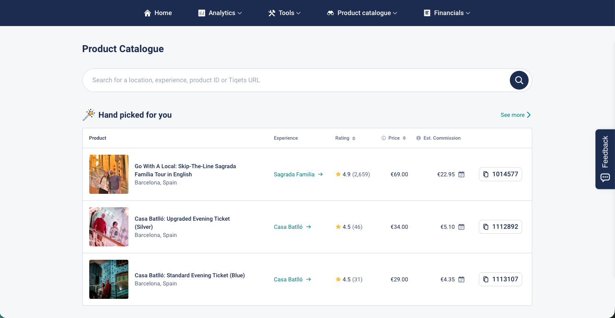615x318 pixels.
Task: Click the Financials document icon
Action: tap(427, 13)
